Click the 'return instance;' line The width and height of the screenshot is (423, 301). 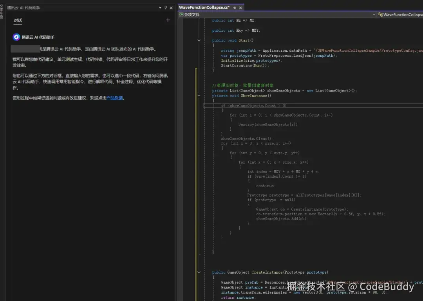238,297
